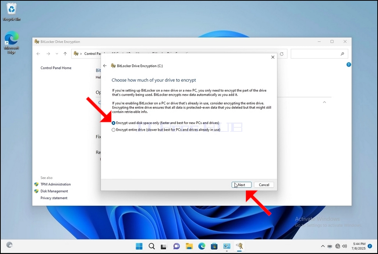Collapse the operating system drive section chevron
Viewport: 378px width, 254px height.
pos(324,102)
